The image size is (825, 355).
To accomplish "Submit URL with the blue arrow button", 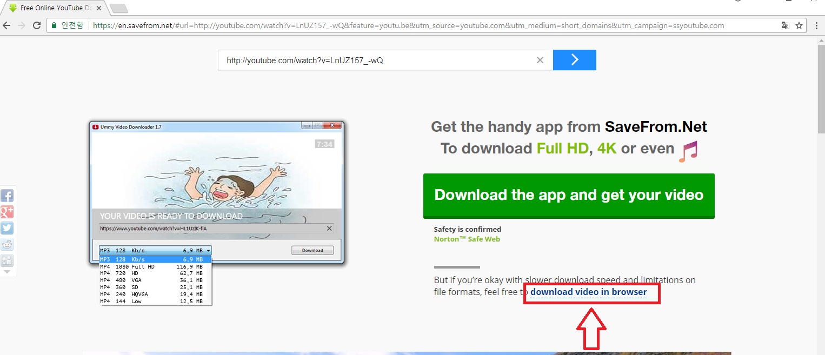I will pyautogui.click(x=574, y=60).
